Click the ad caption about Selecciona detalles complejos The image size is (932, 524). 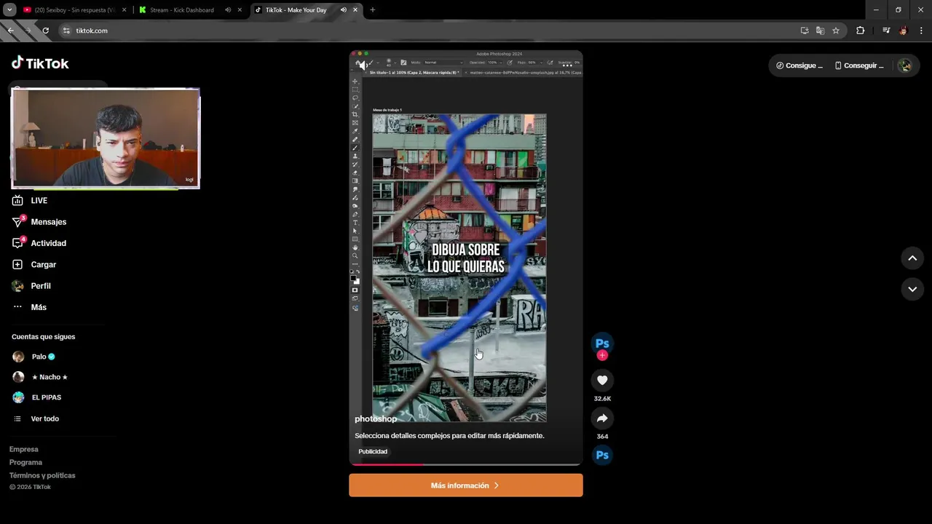point(449,435)
